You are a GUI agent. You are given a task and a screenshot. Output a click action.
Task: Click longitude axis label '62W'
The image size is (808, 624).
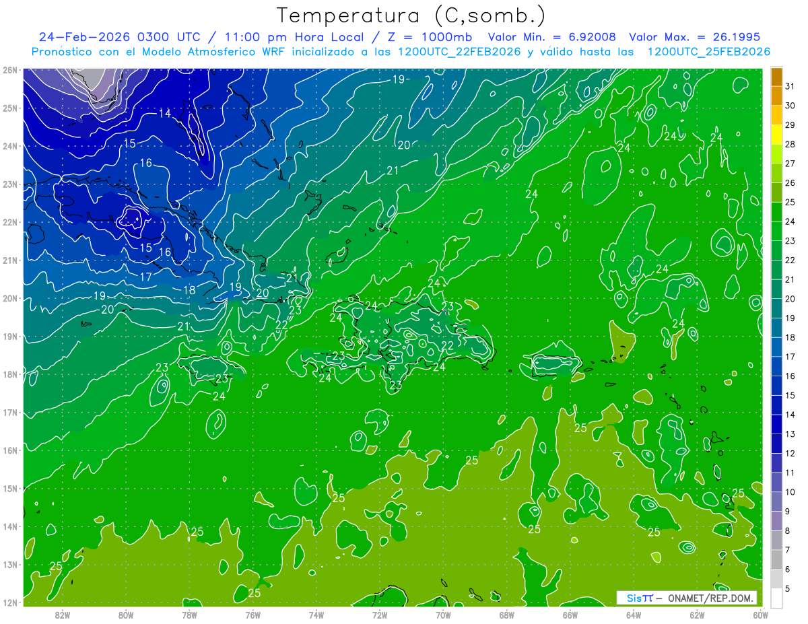tap(697, 615)
